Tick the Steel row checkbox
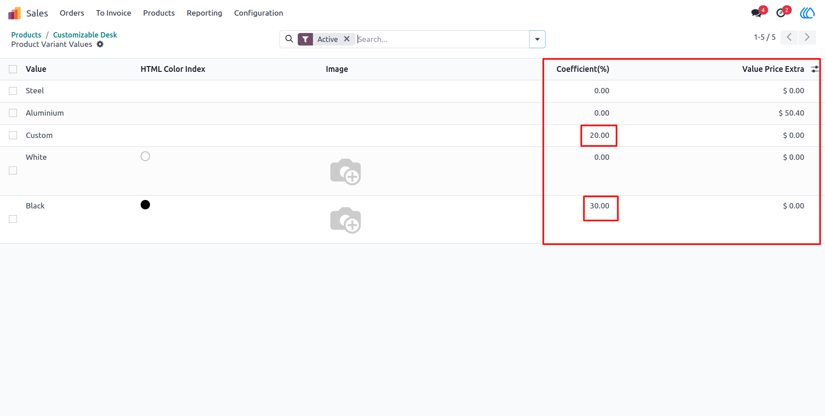 [x=13, y=91]
